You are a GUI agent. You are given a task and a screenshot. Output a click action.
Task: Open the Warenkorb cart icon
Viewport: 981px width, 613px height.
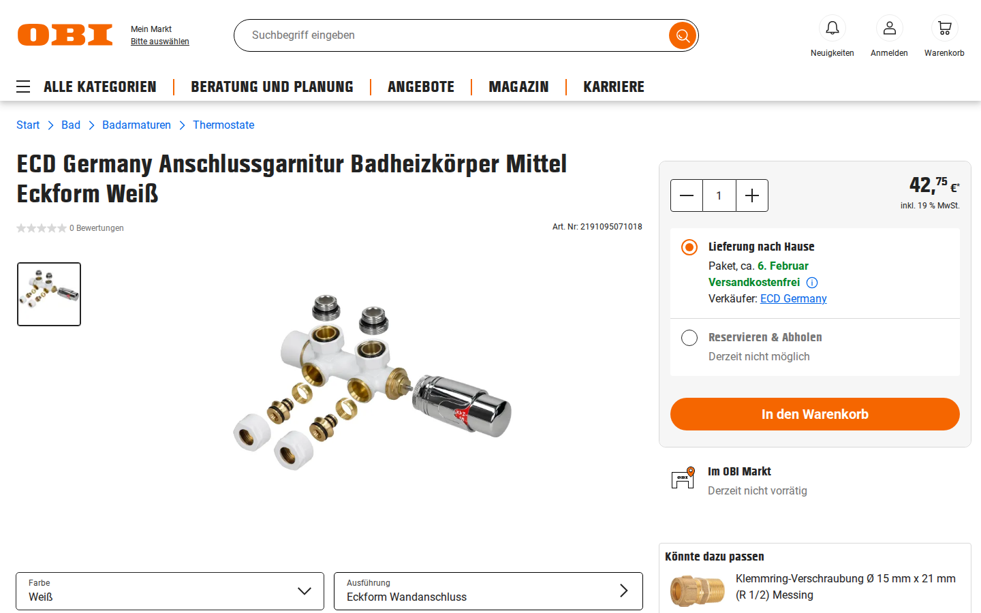pyautogui.click(x=944, y=28)
